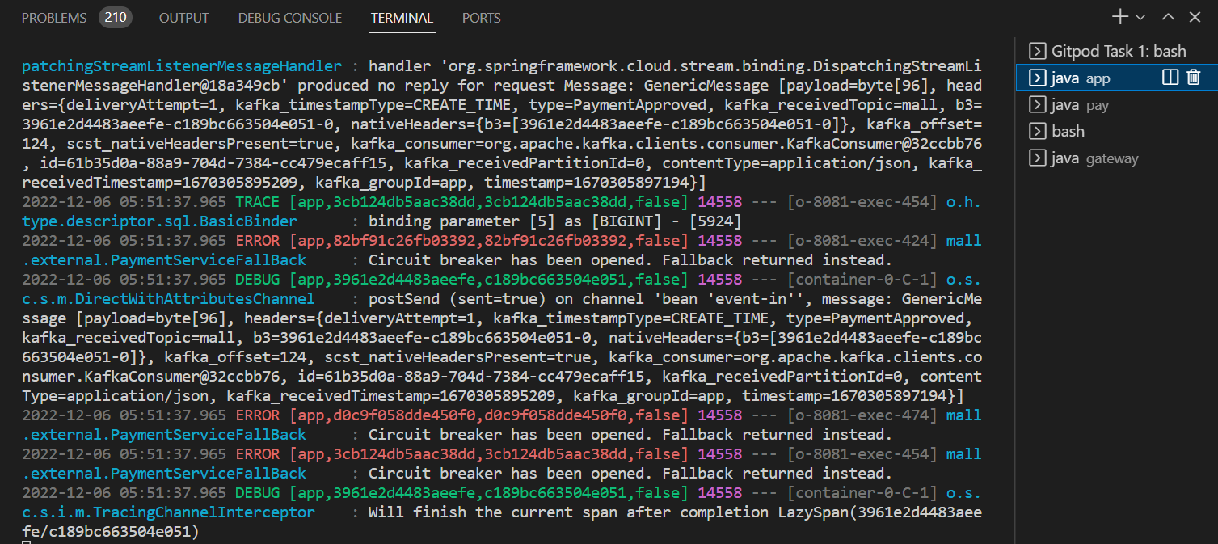Select the "java pay" terminal session
Screen dimensions: 1218x544
pyautogui.click(x=1083, y=104)
